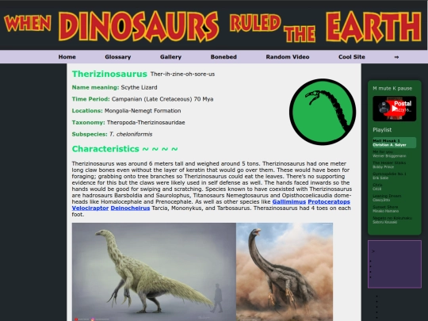
Task: Play the Bobby Prince track
Action: click(395, 165)
